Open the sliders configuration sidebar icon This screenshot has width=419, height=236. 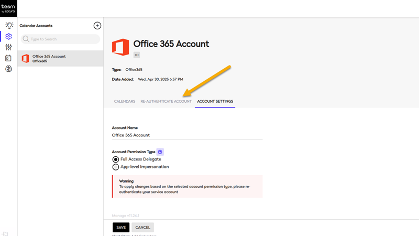[x=8, y=47]
